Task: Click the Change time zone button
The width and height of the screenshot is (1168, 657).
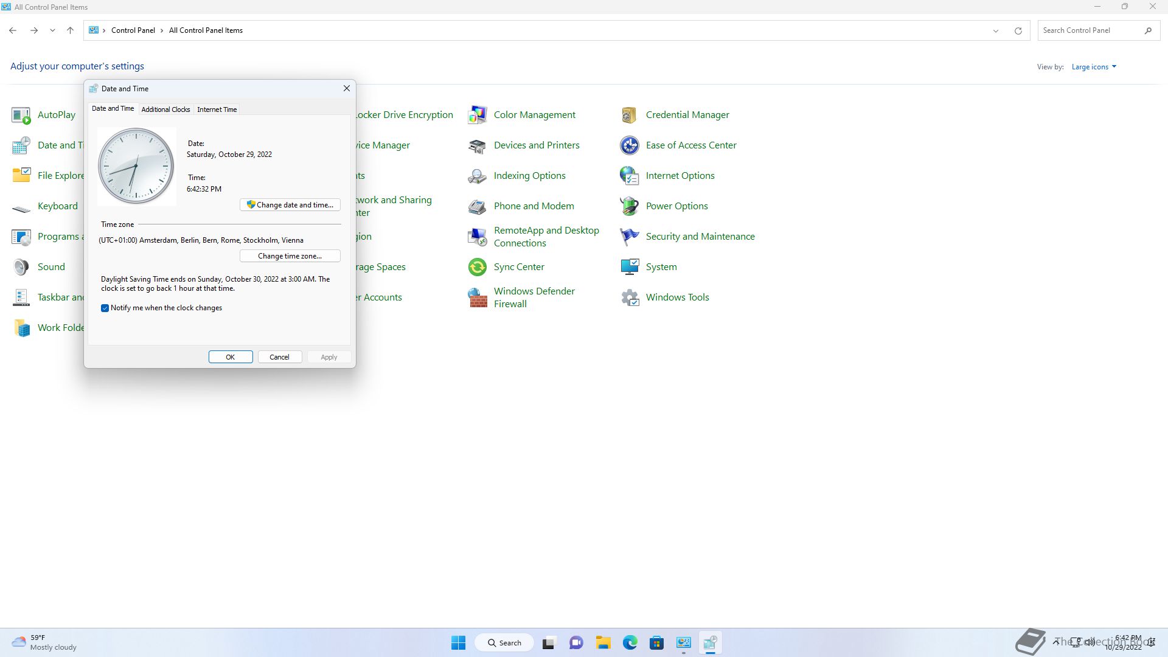Action: 290,256
